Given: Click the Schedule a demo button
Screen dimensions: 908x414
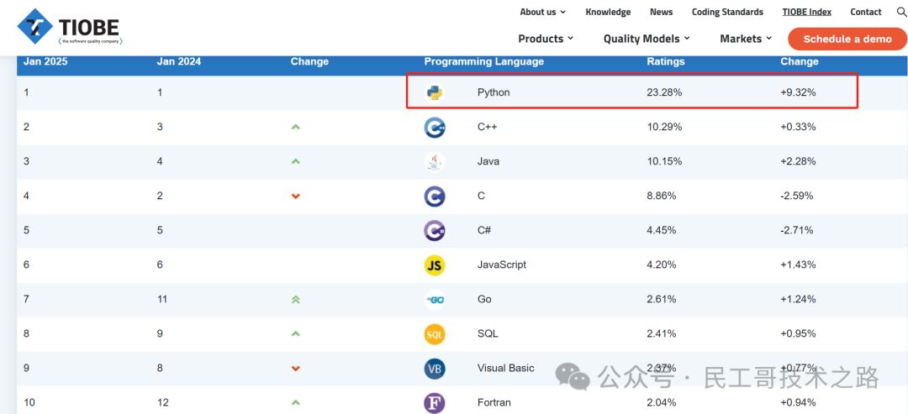Looking at the screenshot, I should [x=847, y=39].
